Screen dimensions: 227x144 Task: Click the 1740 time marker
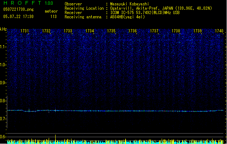click(219, 31)
